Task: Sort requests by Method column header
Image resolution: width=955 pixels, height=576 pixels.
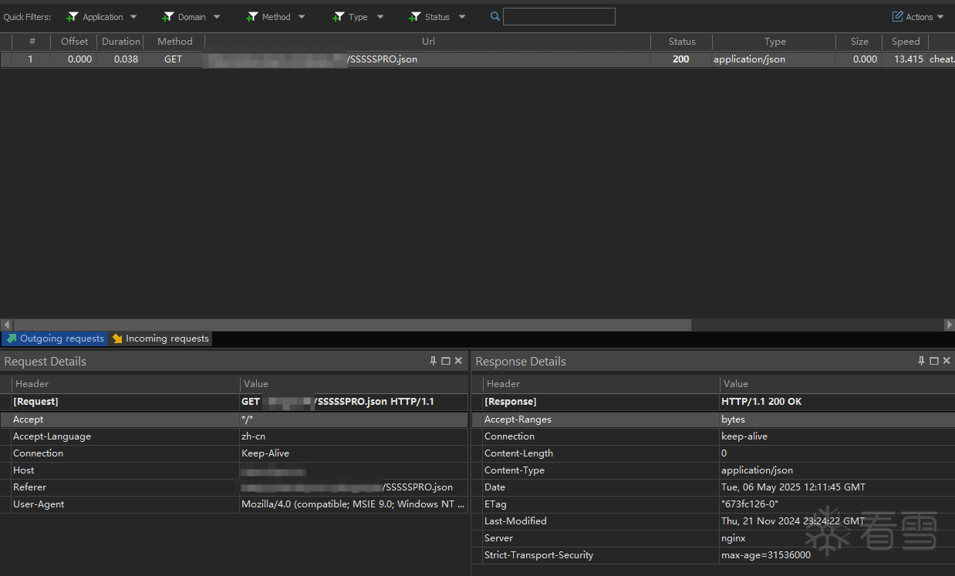Action: point(175,42)
